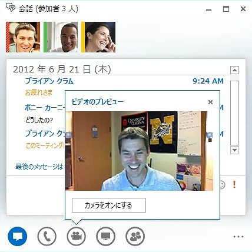The height and width of the screenshot is (252, 252).
Task: Click the 最後のメッセージは status text
Action: [x=39, y=167]
